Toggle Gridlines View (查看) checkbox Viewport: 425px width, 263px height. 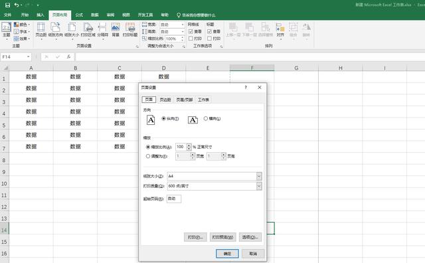point(191,32)
